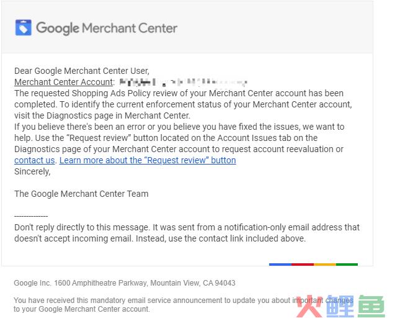This screenshot has height=321, width=400.
Task: Click the "Dear Google Merchant Center User" greeting
Action: 82,71
